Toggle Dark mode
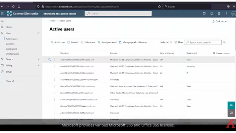Image resolution: width=236 pixels, height=133 pixels. pyautogui.click(x=219, y=21)
